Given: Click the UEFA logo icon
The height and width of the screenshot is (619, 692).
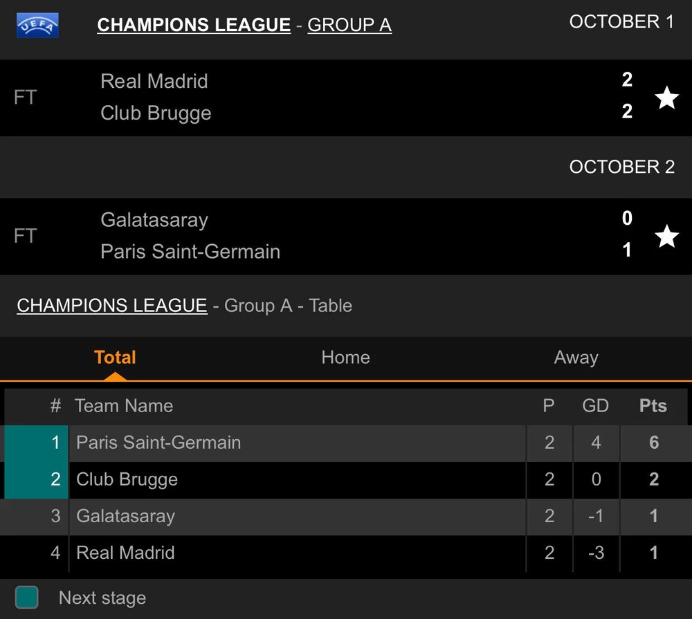Looking at the screenshot, I should click(37, 26).
